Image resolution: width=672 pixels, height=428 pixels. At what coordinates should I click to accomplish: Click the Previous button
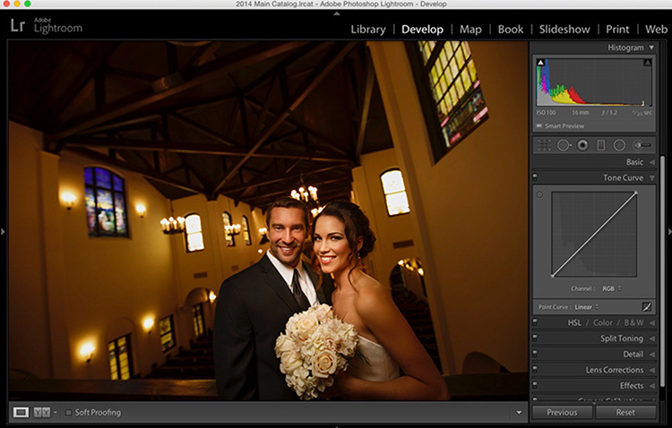point(562,412)
